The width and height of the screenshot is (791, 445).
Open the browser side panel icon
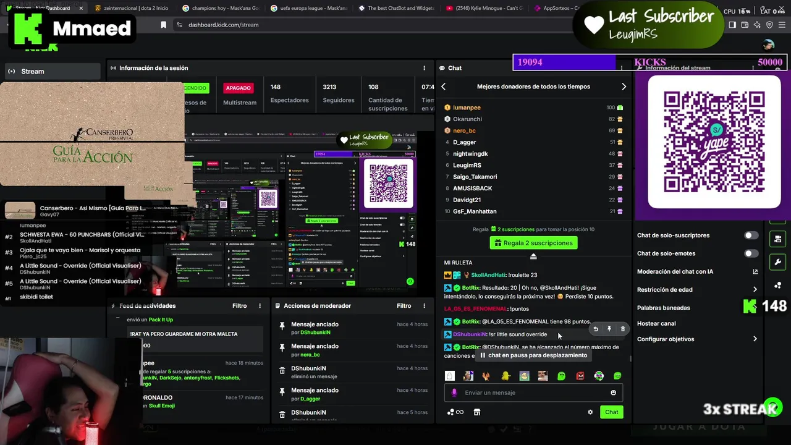[732, 25]
